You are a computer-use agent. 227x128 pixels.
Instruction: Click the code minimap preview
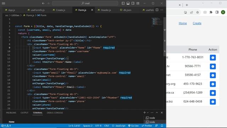point(157,22)
